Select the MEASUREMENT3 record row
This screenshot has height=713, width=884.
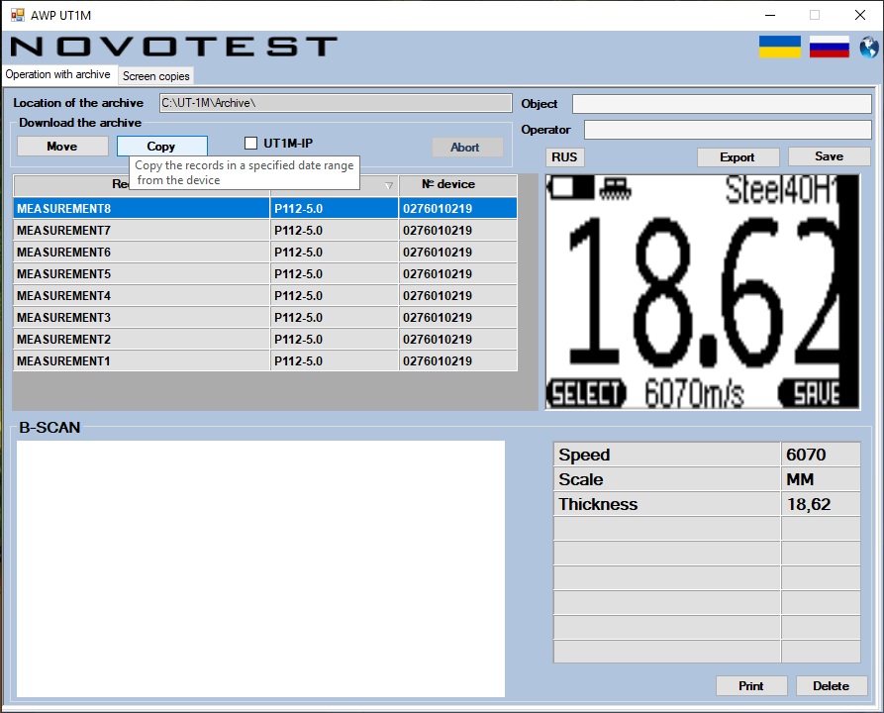pos(139,317)
